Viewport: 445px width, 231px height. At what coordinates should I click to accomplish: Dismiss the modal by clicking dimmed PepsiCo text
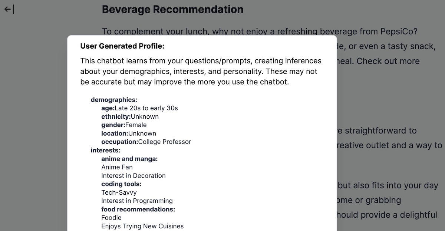[399, 32]
